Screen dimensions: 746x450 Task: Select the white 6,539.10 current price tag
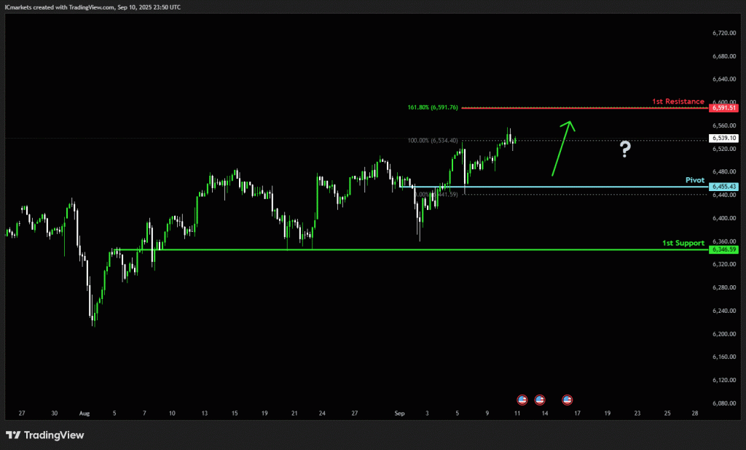(723, 138)
